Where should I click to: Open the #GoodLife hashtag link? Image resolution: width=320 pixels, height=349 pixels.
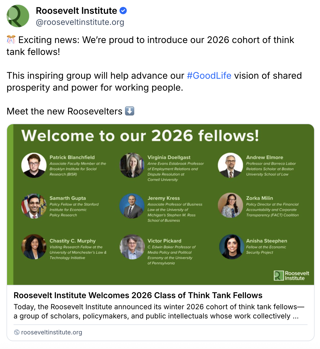(x=209, y=76)
